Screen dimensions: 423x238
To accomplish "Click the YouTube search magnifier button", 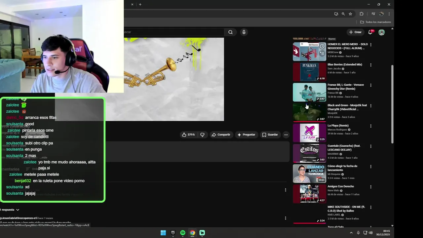I will click(x=230, y=32).
